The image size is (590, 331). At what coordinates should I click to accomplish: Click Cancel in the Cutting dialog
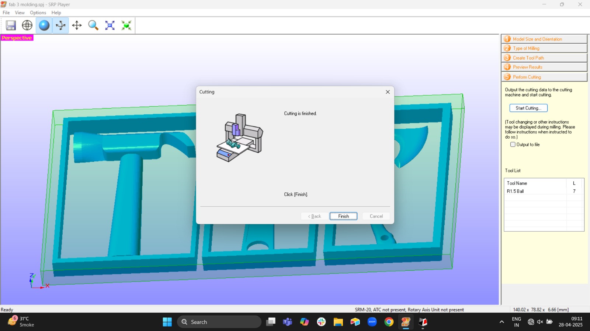coord(376,216)
